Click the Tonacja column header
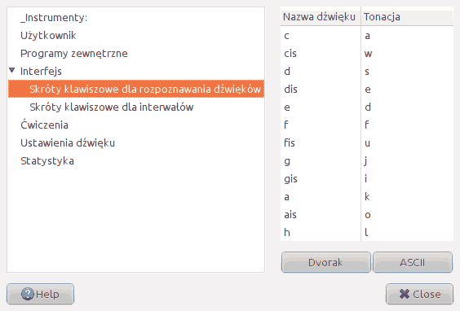Screen dimensions: 460x311 (407, 17)
